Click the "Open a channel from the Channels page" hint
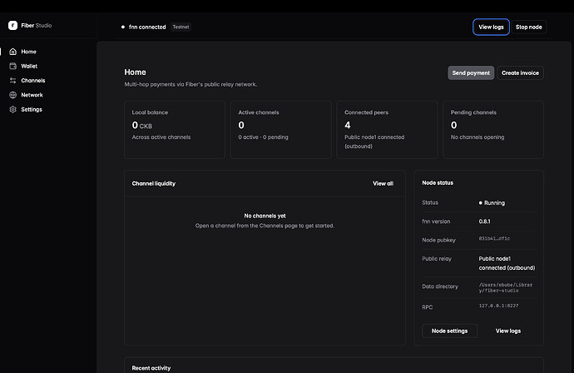Viewport: 574px width, 373px height. point(265,226)
